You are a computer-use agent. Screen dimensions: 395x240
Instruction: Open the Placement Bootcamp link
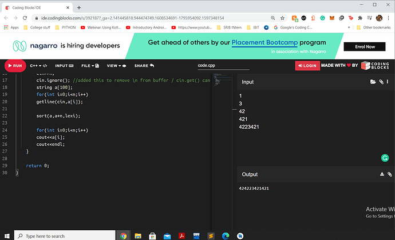pos(264,42)
